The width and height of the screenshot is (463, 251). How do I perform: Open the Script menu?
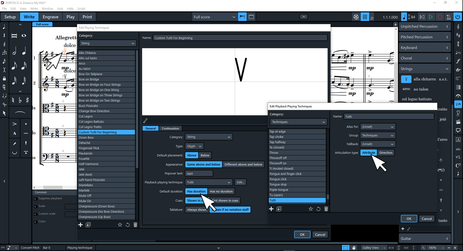[81, 9]
